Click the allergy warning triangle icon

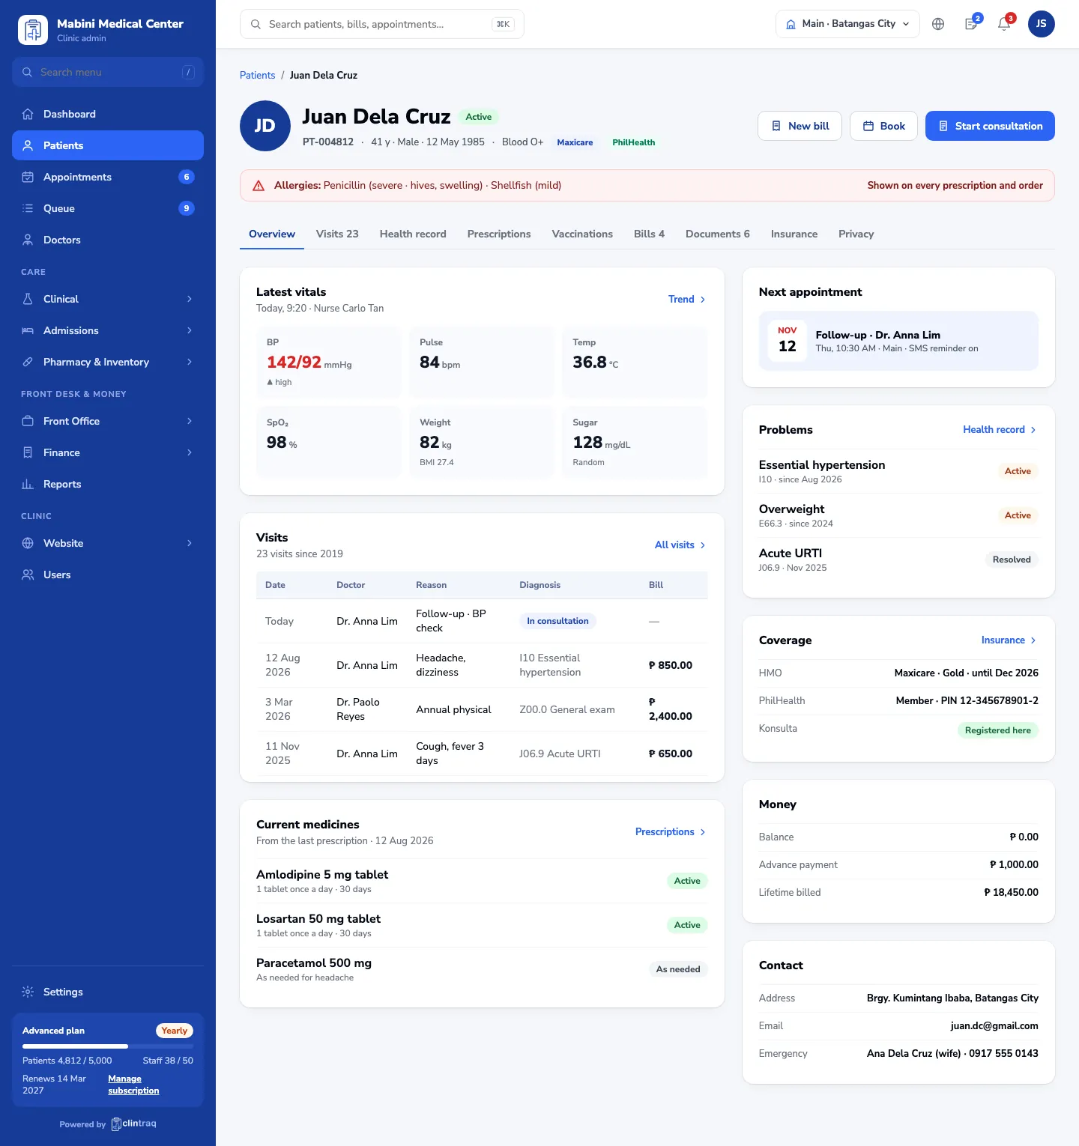click(259, 186)
